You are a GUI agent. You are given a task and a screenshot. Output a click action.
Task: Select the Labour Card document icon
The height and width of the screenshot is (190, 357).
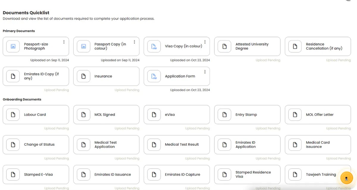[13, 114]
